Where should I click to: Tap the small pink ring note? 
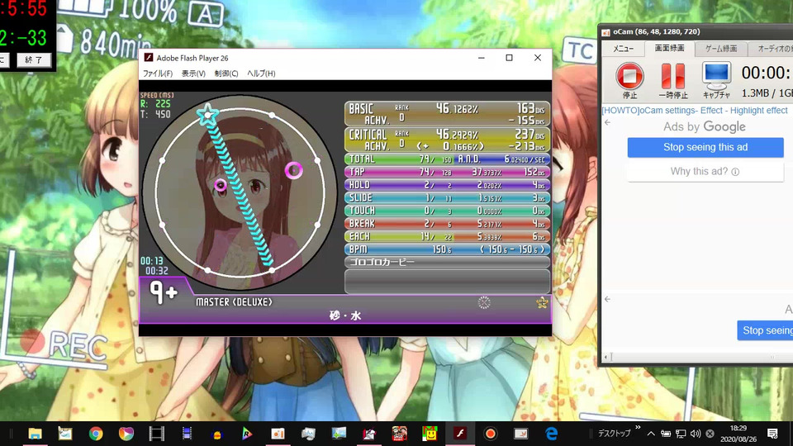point(220,185)
